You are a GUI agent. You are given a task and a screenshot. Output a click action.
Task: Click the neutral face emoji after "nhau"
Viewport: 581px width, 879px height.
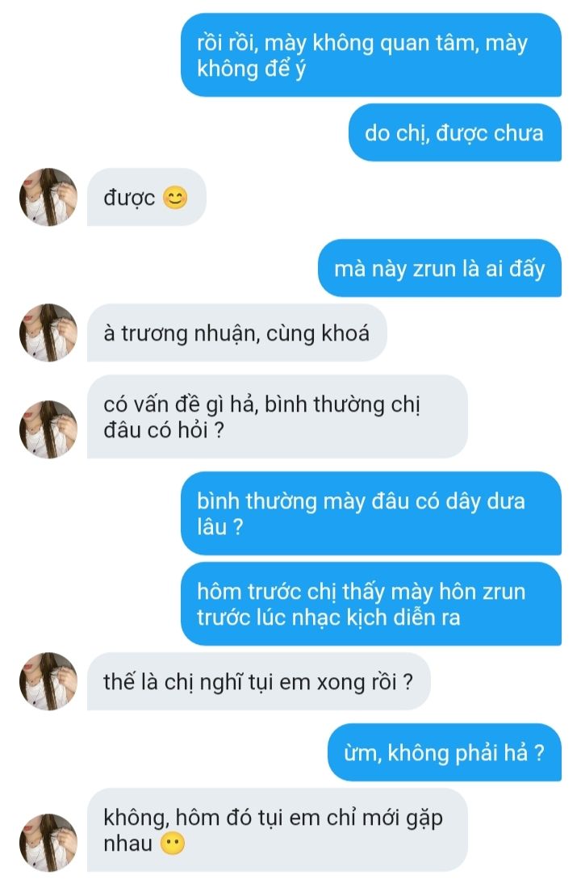pyautogui.click(x=173, y=843)
